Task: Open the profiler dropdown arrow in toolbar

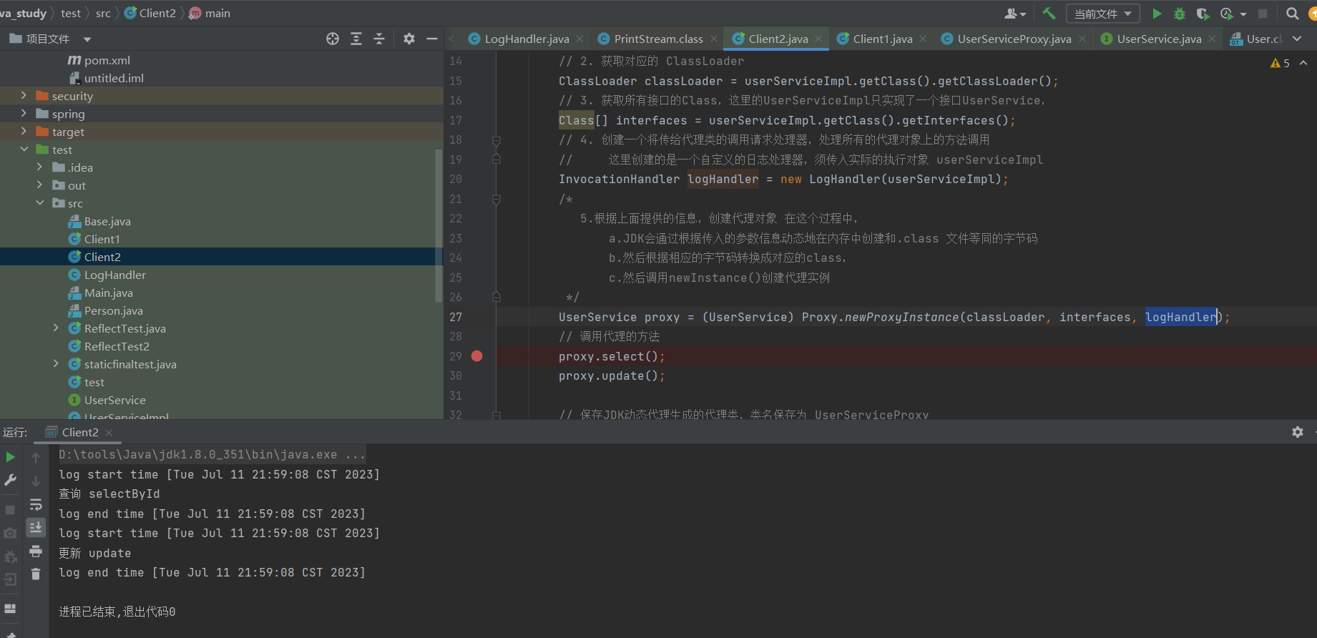Action: pyautogui.click(x=1243, y=14)
